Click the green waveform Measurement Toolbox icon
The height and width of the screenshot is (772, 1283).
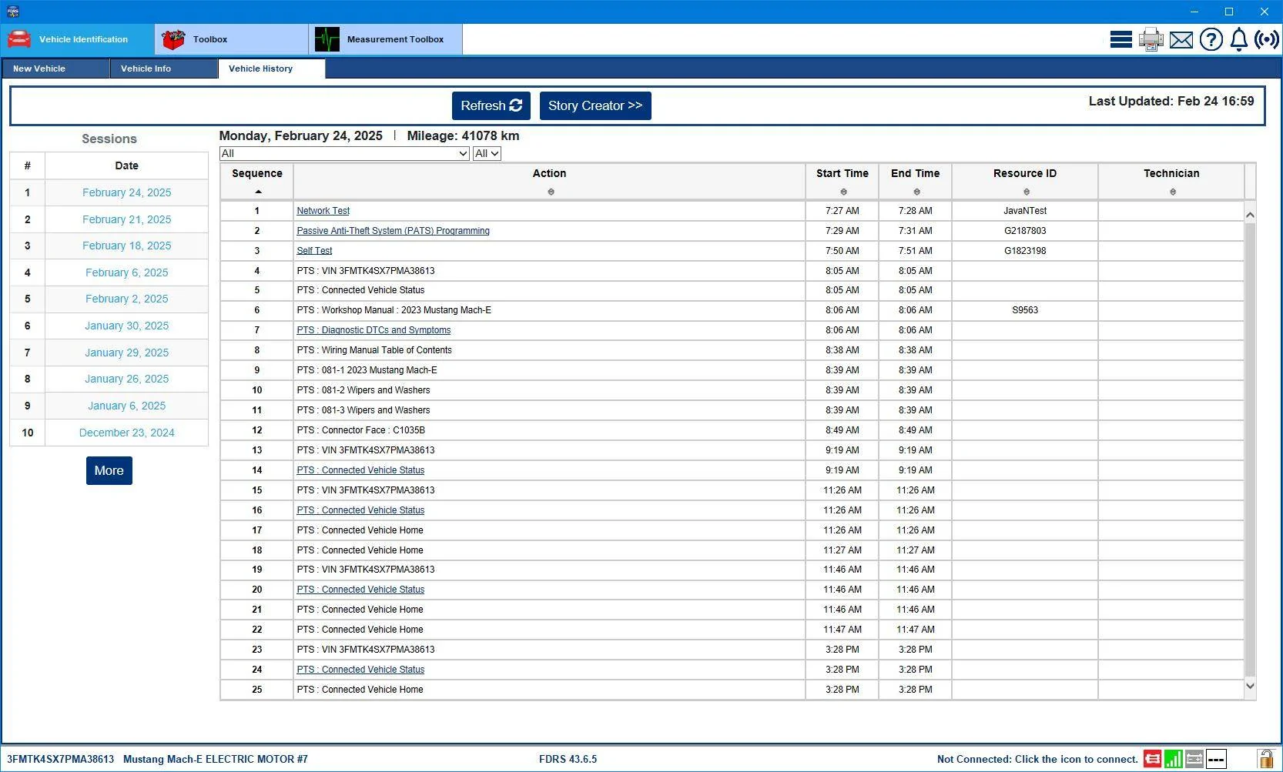pyautogui.click(x=327, y=39)
